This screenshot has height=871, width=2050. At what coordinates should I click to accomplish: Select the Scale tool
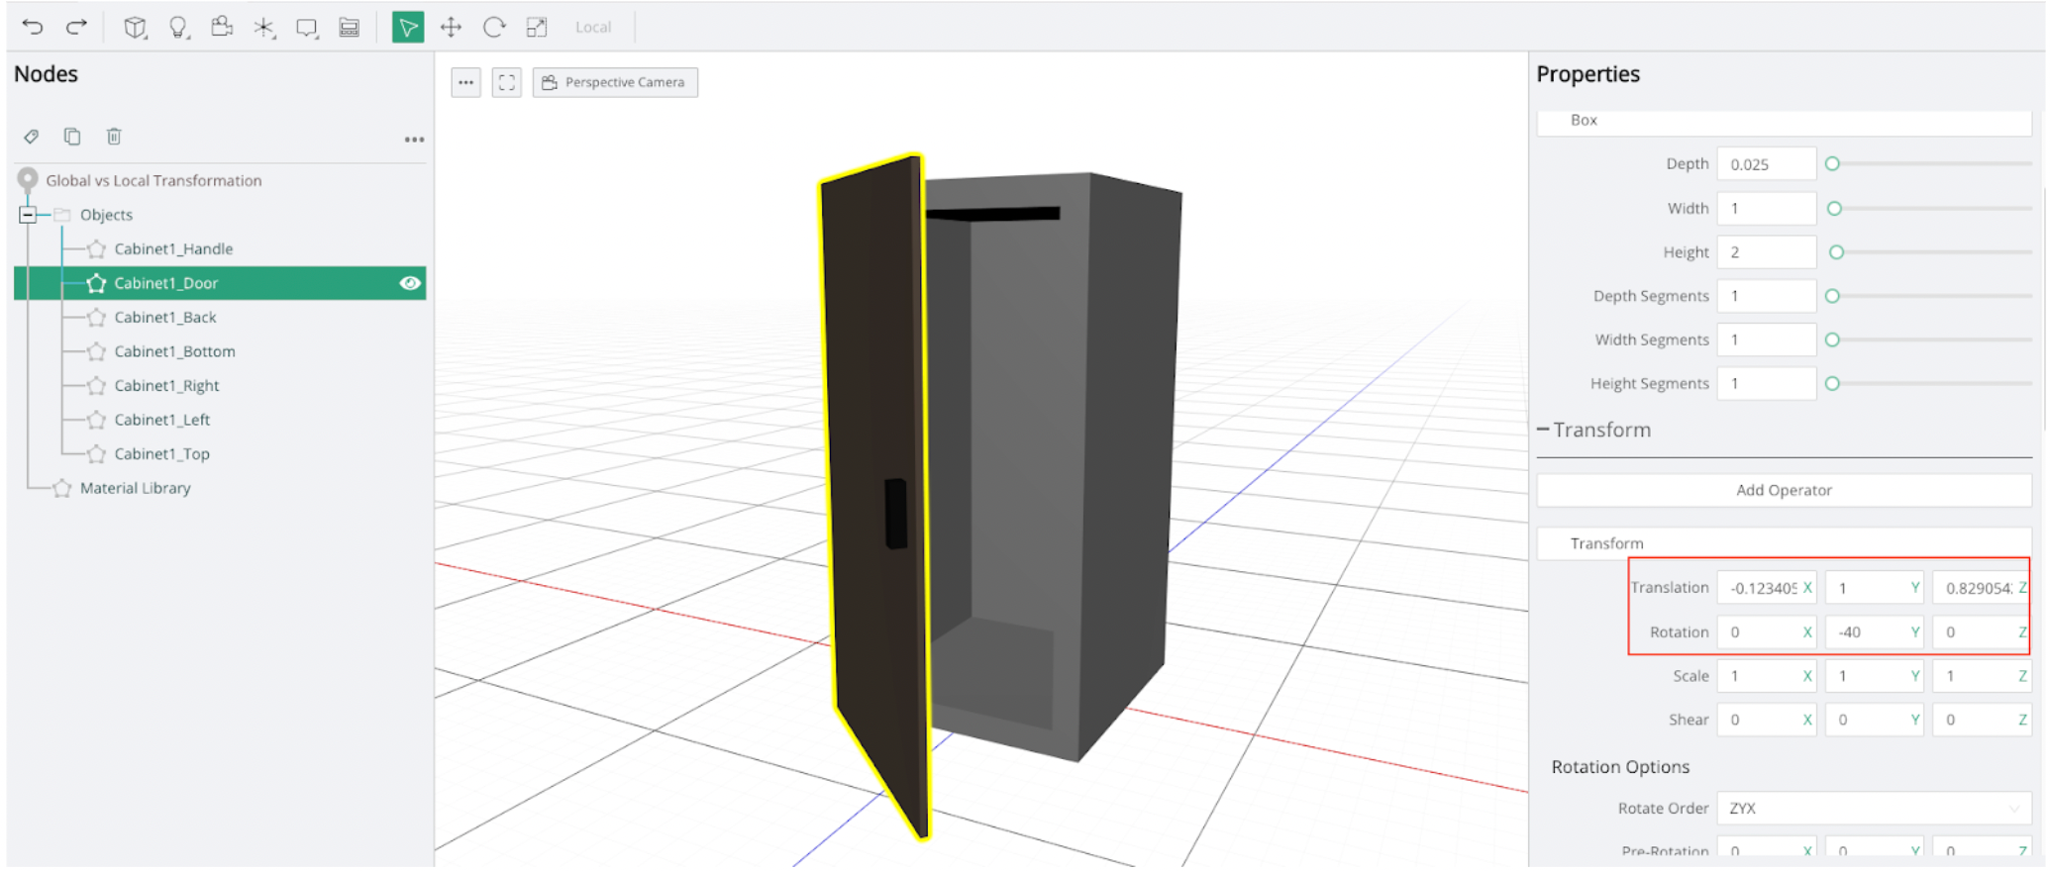pyautogui.click(x=537, y=27)
